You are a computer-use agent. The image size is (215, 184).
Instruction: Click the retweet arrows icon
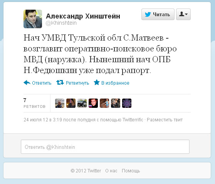click(60, 83)
